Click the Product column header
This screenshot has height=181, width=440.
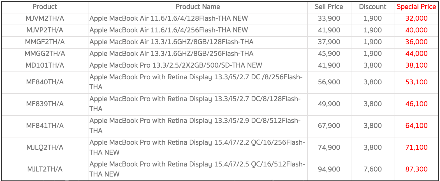pyautogui.click(x=45, y=7)
